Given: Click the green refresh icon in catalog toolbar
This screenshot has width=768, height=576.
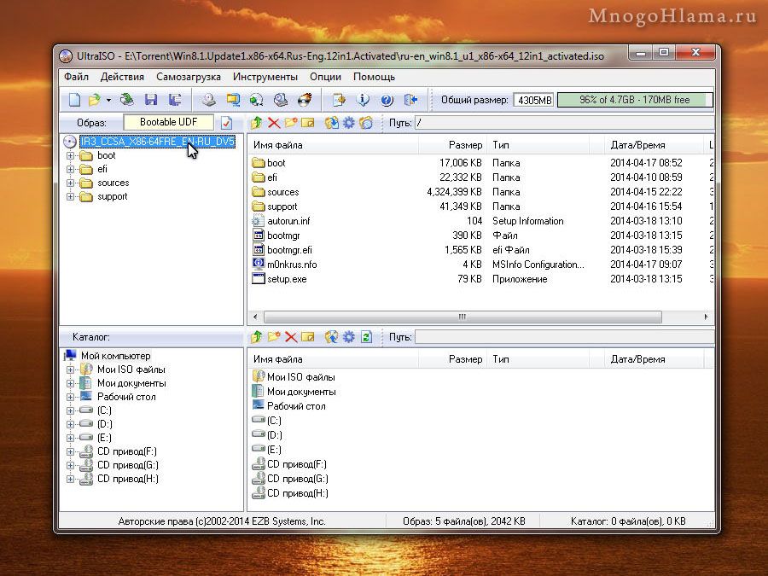Looking at the screenshot, I should click(x=366, y=337).
